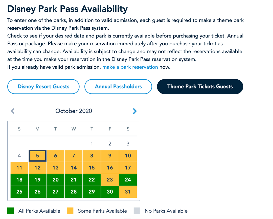
Task: Expand October 2020 month navigation forward
Action: pyautogui.click(x=135, y=111)
